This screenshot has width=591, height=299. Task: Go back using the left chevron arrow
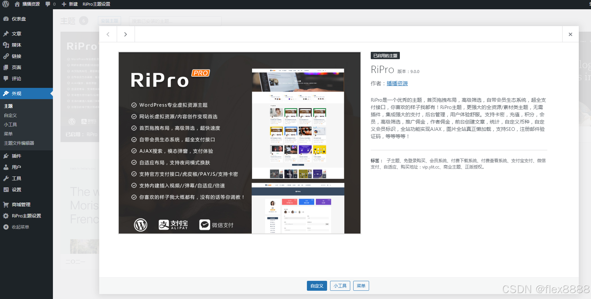108,34
